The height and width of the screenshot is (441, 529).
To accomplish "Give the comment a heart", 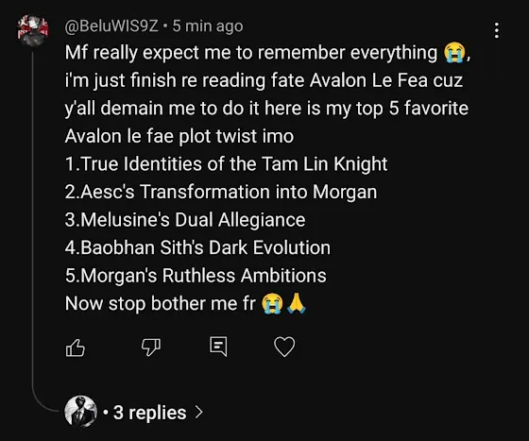I will pyautogui.click(x=284, y=347).
